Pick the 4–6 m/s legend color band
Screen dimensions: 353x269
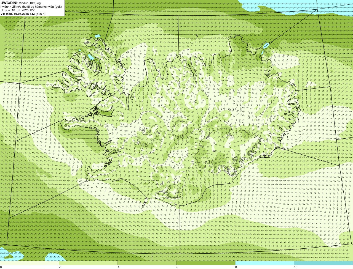(147, 263)
